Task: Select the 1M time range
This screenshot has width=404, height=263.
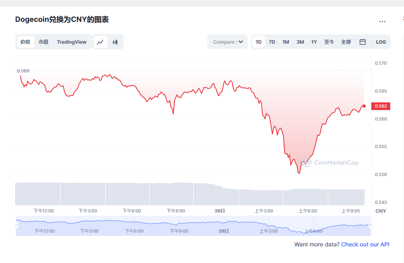Action: [x=286, y=42]
